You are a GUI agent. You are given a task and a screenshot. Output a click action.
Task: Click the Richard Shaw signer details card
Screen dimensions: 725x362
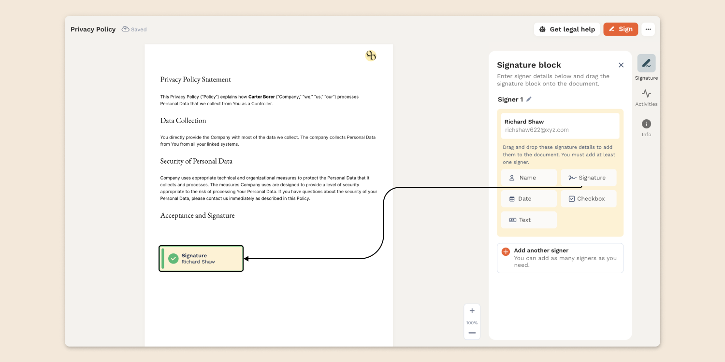[x=560, y=125]
